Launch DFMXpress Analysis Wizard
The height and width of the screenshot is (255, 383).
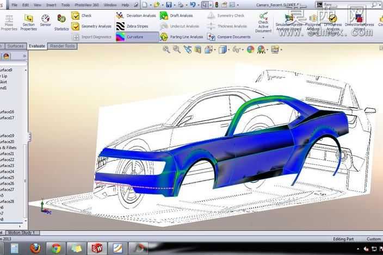(x=332, y=24)
